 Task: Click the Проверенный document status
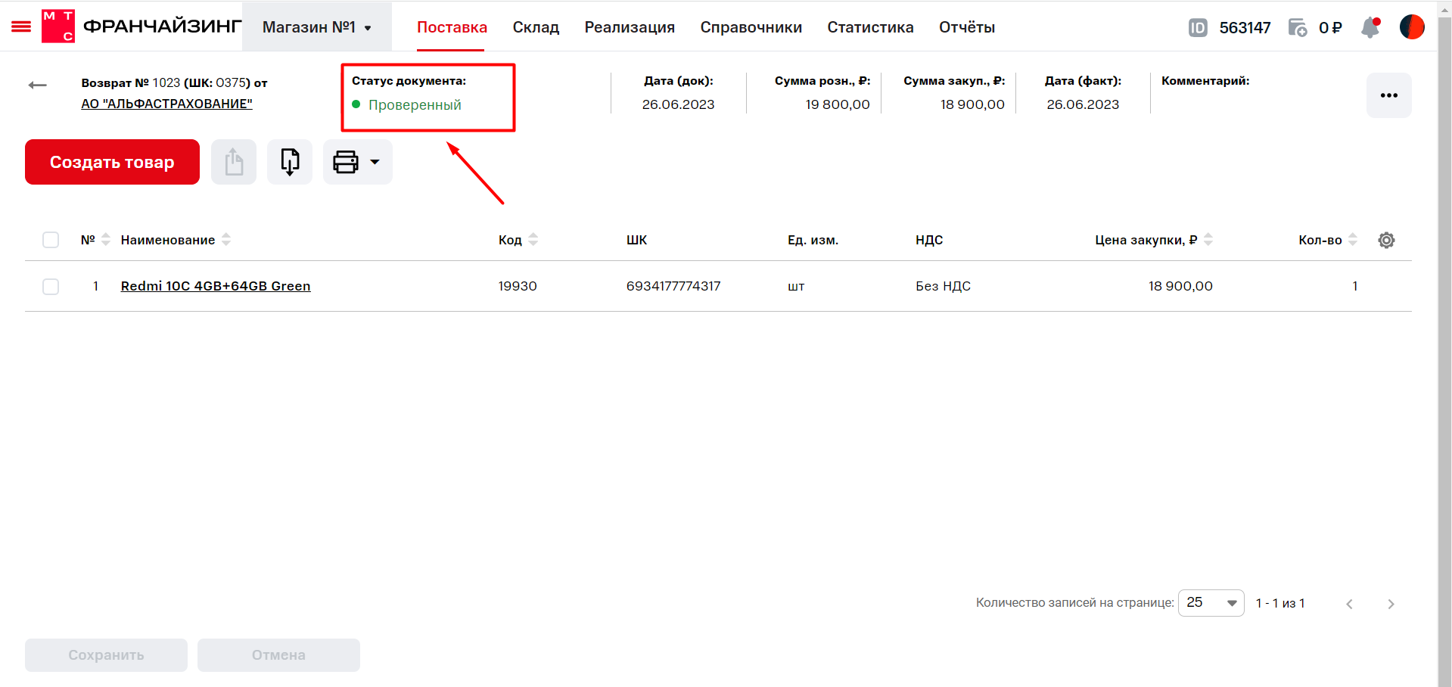click(x=414, y=105)
